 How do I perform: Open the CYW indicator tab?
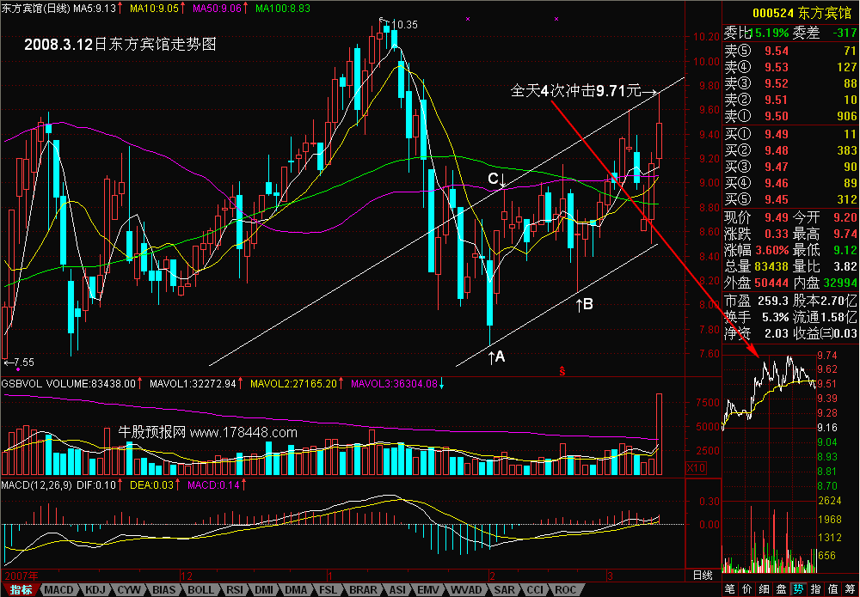130,590
